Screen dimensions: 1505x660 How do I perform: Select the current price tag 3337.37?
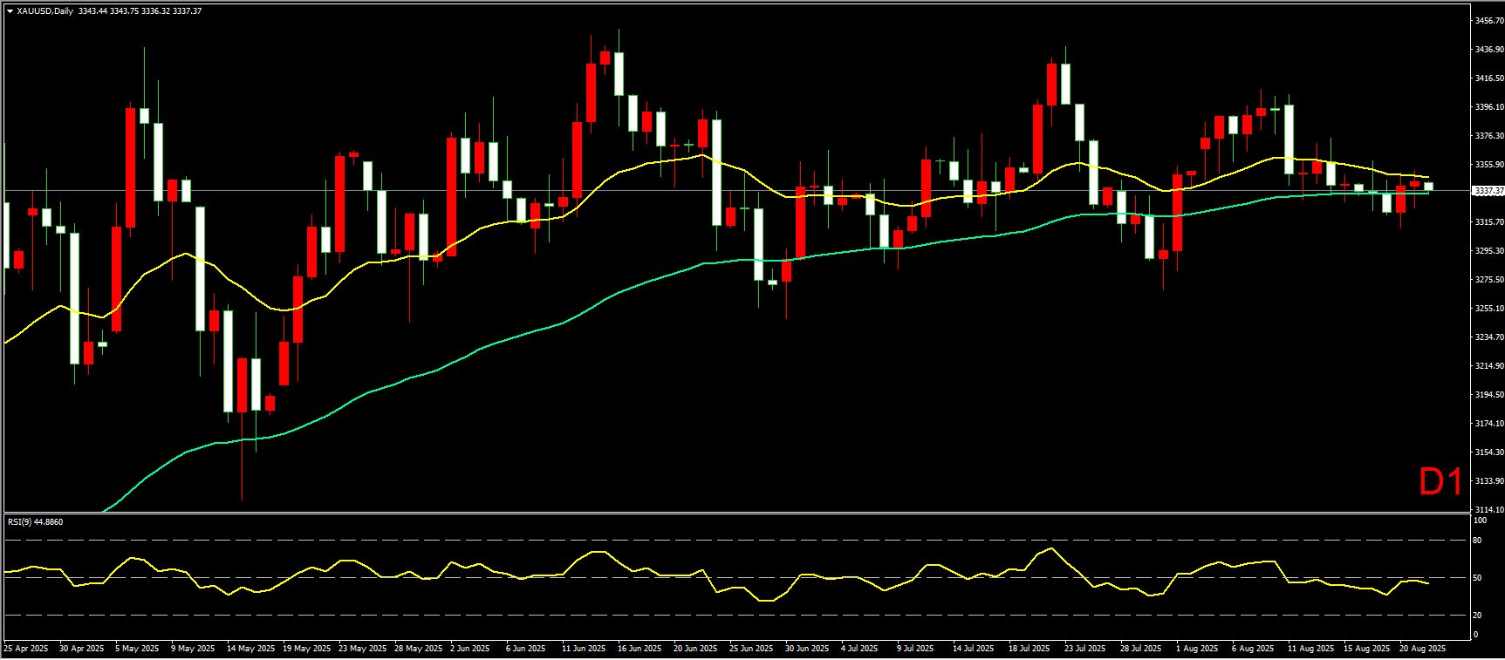point(1488,190)
